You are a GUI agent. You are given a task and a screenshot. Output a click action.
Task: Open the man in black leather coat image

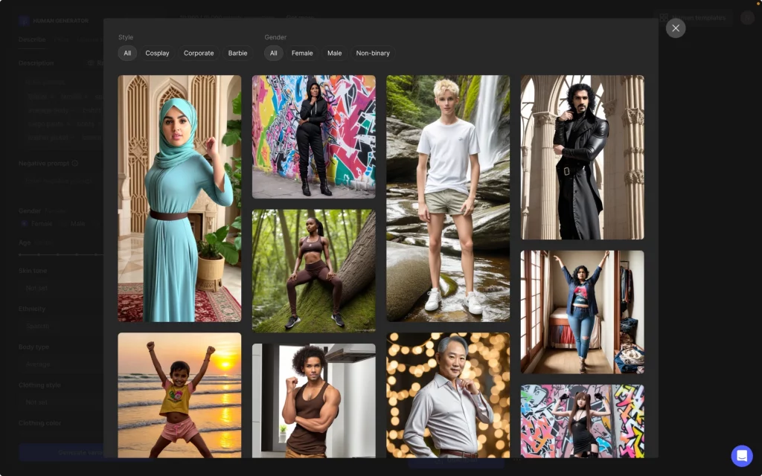583,157
